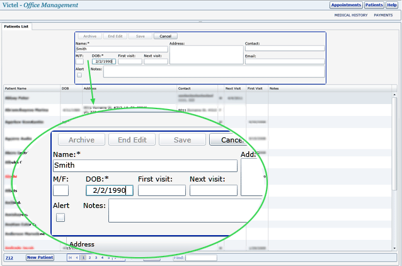Viewport: 402px width, 266px height.
Task: Open the Patients section button
Action: [374, 5]
